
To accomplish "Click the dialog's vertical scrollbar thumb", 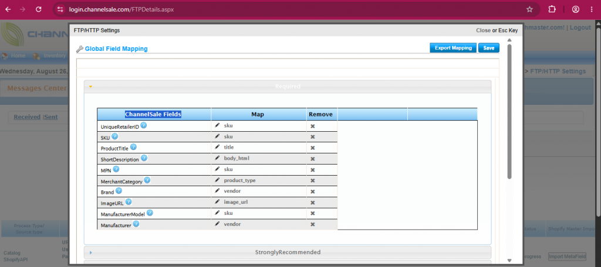I will coord(509,111).
